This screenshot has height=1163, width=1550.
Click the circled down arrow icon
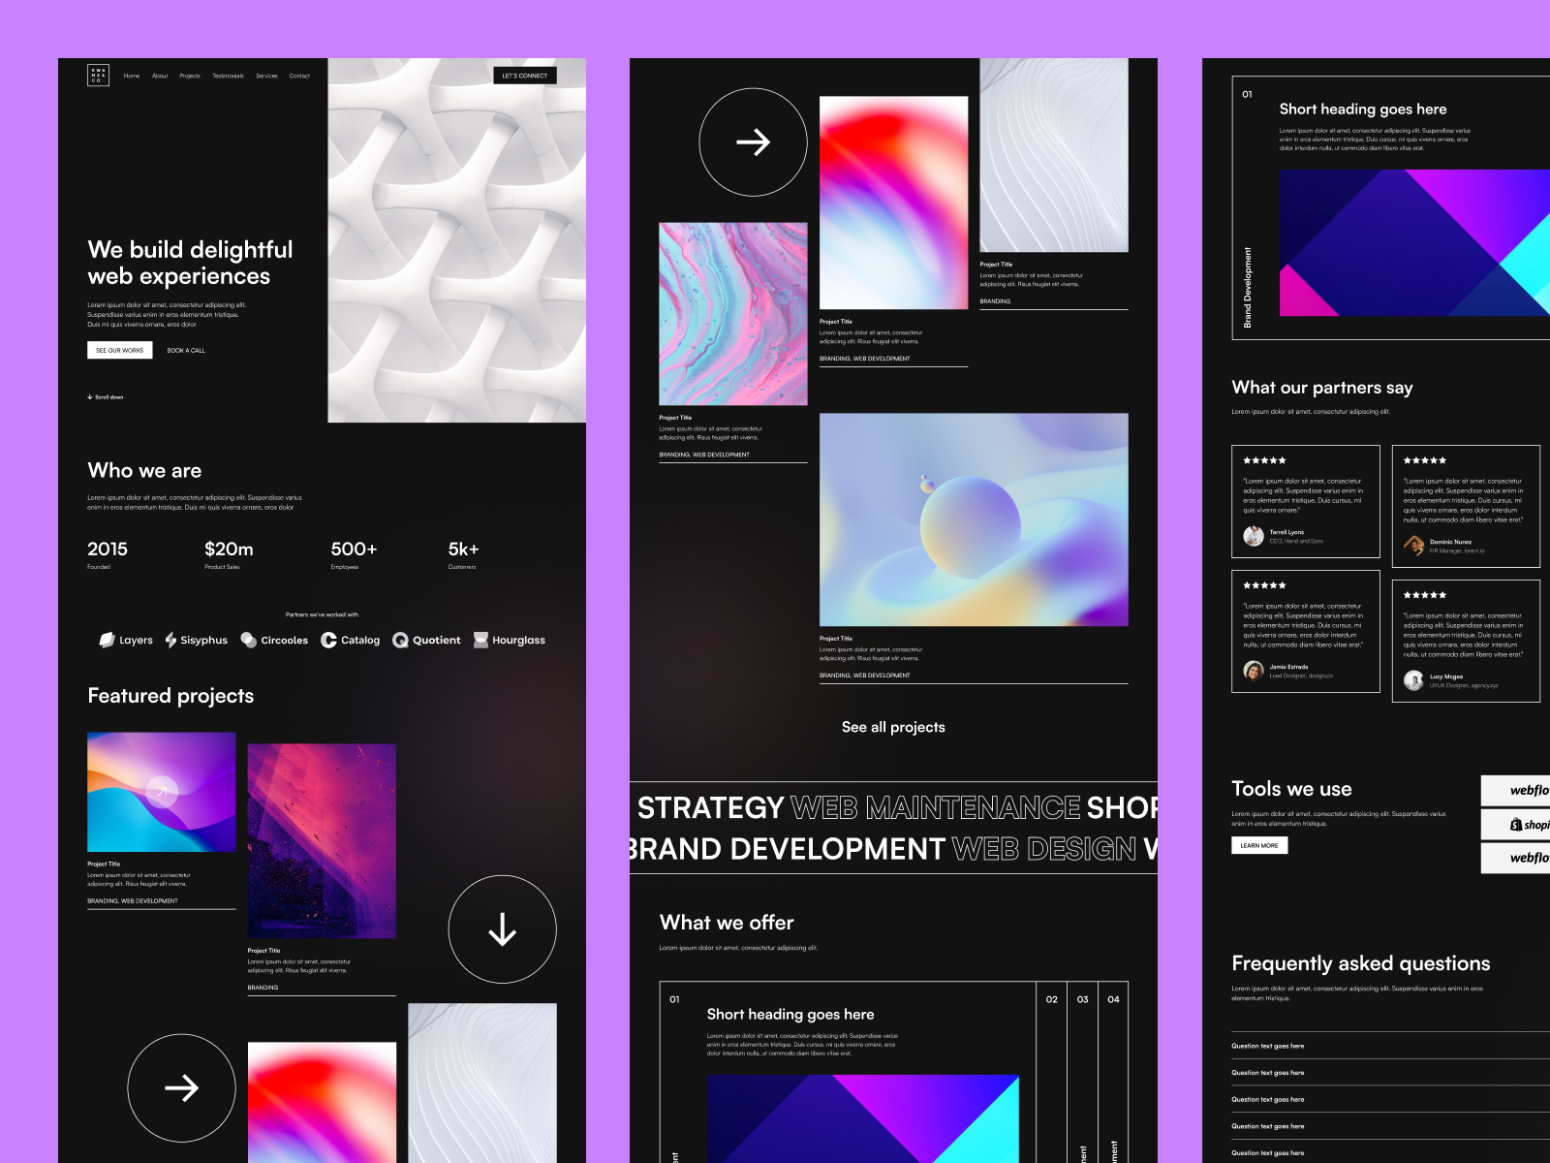(502, 929)
